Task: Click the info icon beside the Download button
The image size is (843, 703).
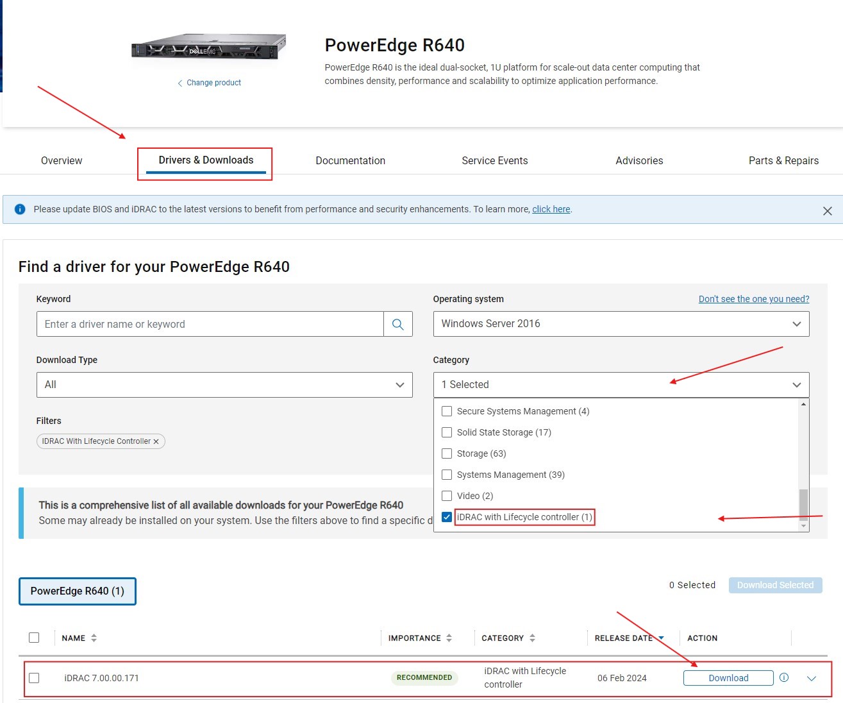Action: click(x=783, y=677)
